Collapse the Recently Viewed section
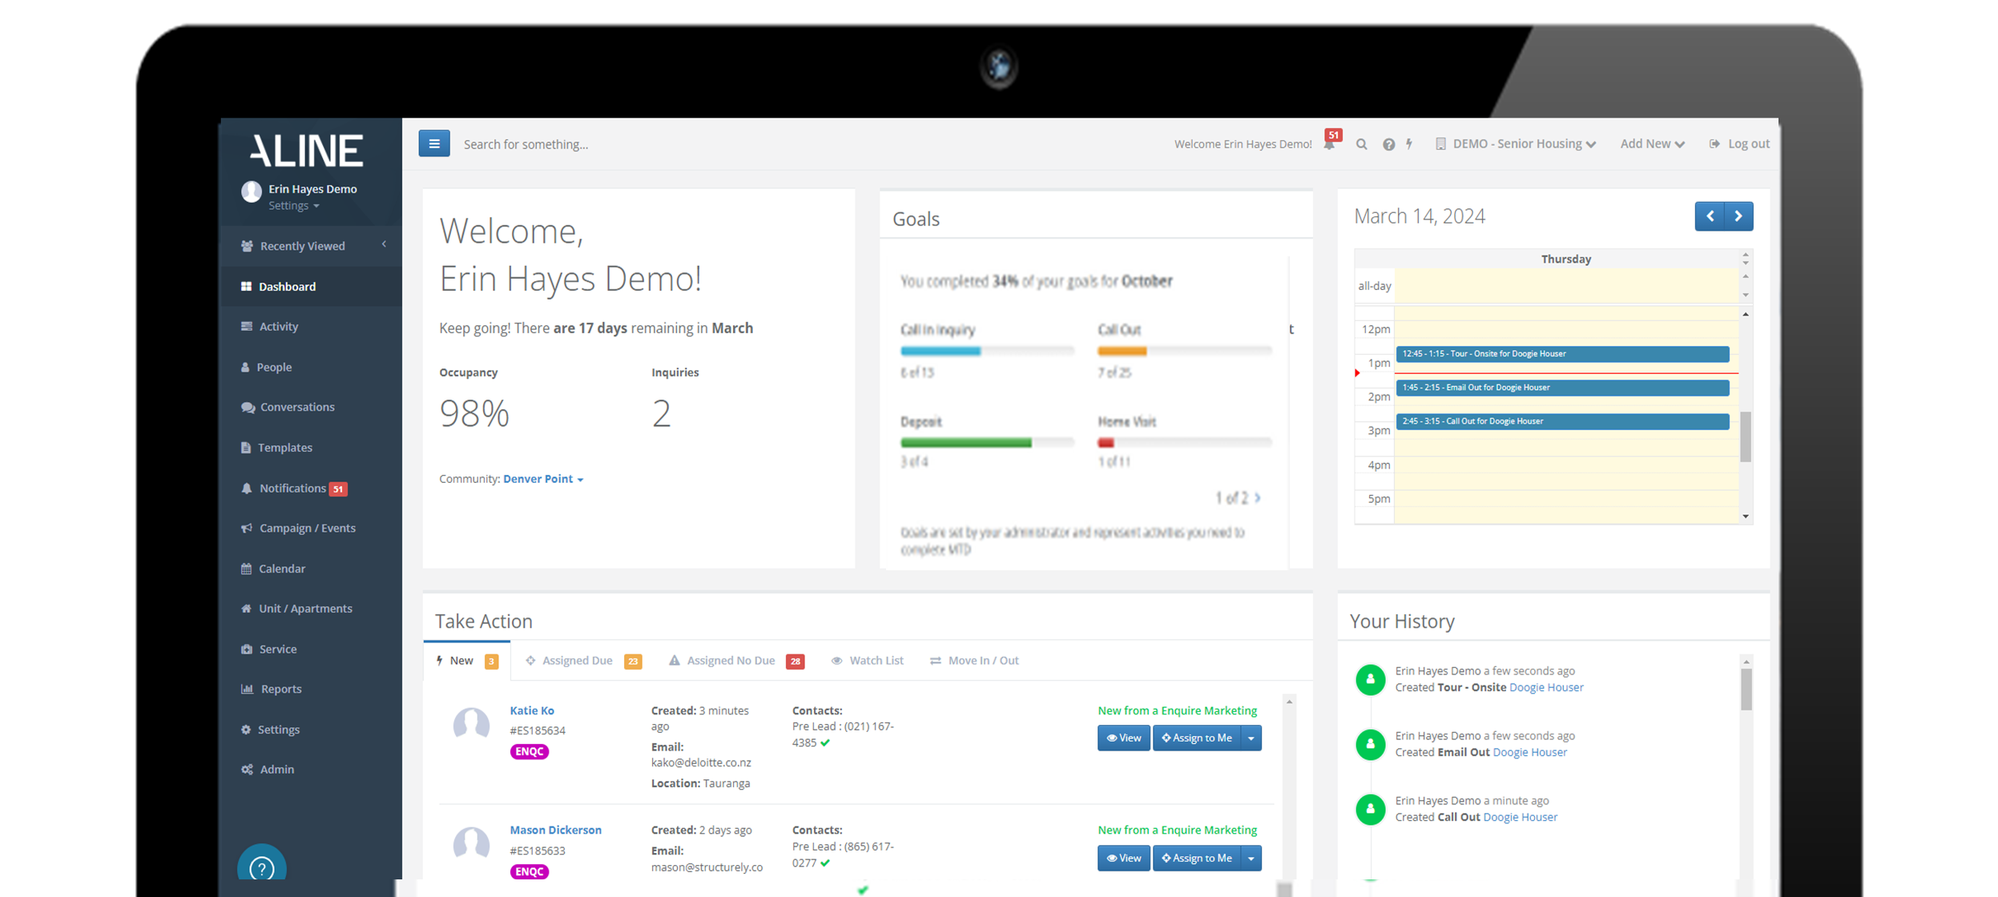The height and width of the screenshot is (897, 1998). click(x=385, y=245)
